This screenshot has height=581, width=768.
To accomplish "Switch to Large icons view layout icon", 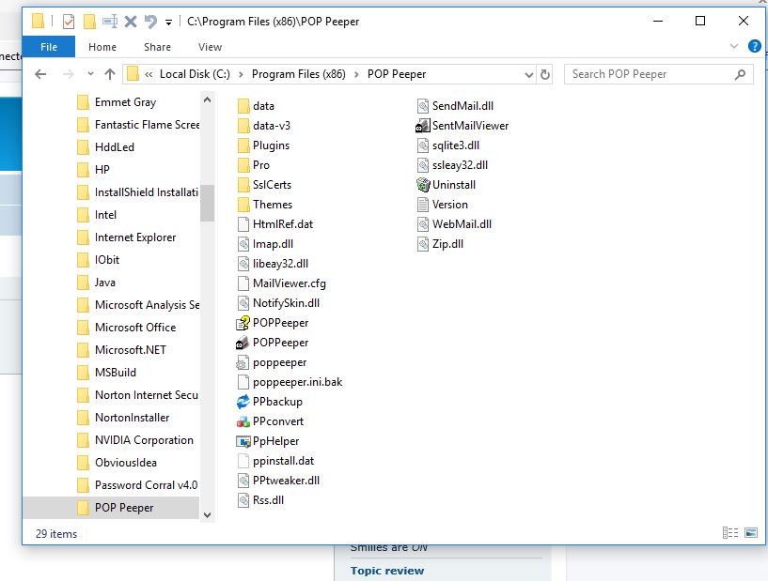I will [x=751, y=532].
